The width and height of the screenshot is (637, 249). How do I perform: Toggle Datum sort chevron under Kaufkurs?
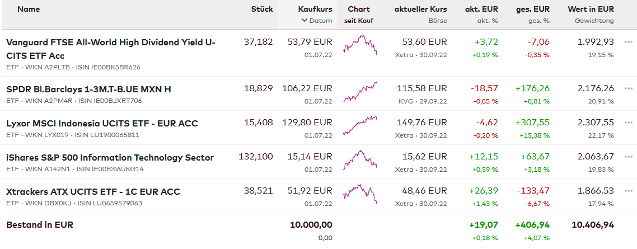click(305, 21)
